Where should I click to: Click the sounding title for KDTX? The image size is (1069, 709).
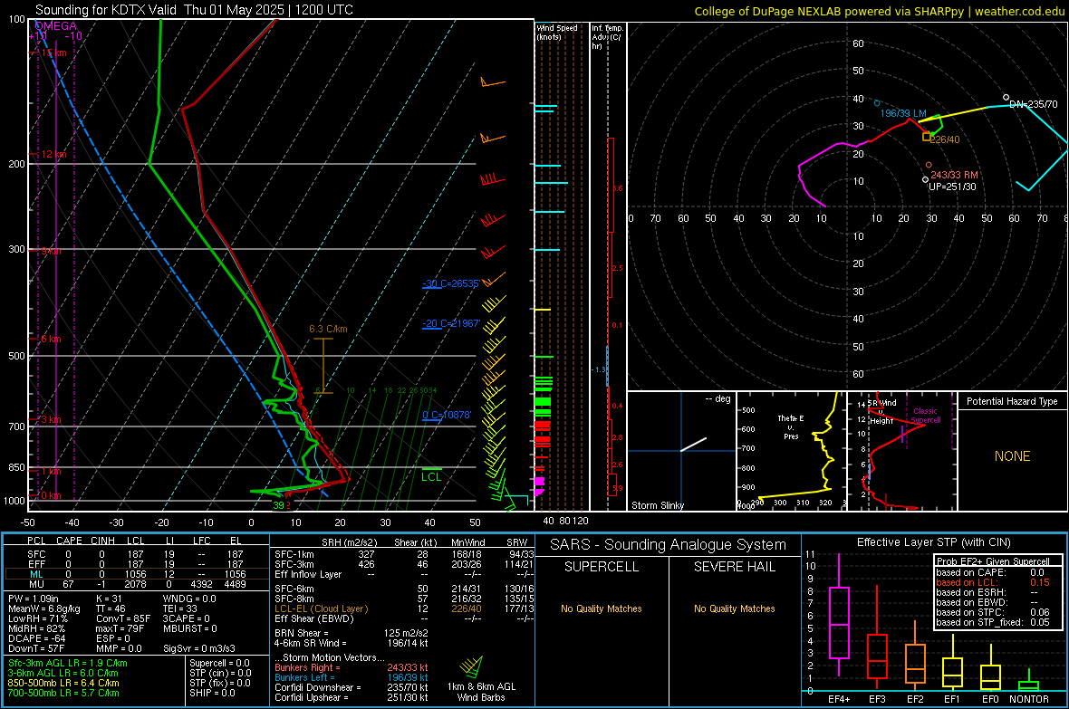[x=194, y=10]
